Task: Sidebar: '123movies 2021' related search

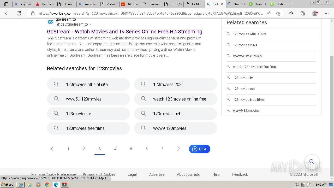Action: 271,45
